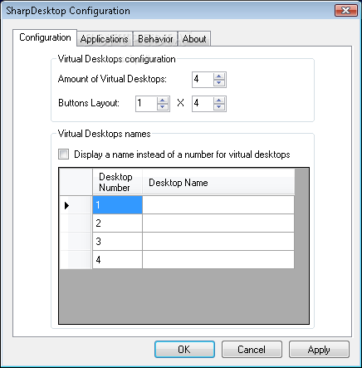
Task: Increase Amount of Virtual Desktops with up arrow
Action: [219, 76]
